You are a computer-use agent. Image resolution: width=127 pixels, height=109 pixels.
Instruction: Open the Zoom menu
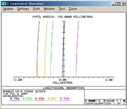(73, 9)
